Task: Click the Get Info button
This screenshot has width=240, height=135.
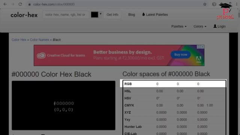Action: point(112,15)
